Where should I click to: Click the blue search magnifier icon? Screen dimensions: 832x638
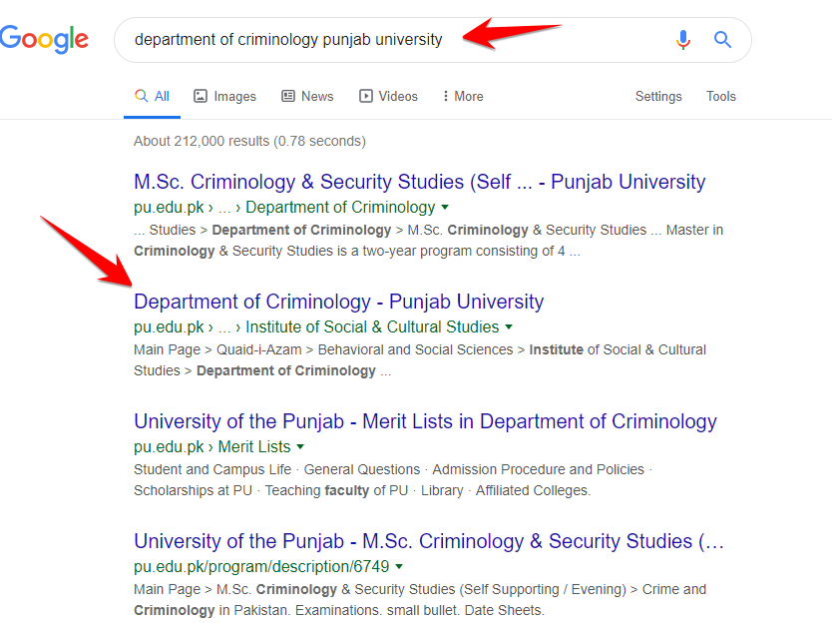(723, 40)
